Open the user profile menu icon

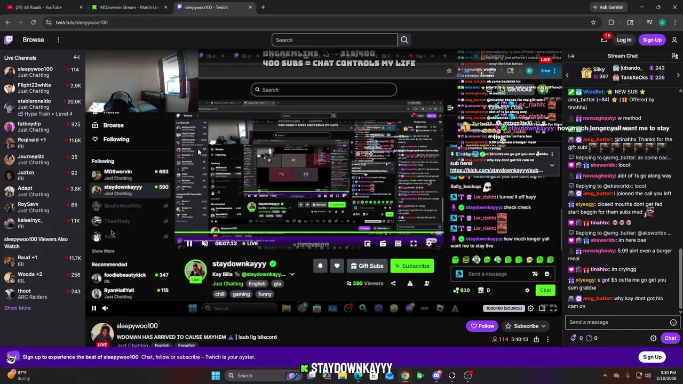pyautogui.click(x=674, y=40)
